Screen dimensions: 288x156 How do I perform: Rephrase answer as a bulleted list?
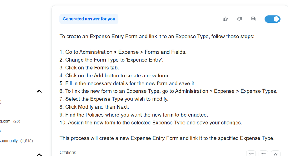[263, 154]
